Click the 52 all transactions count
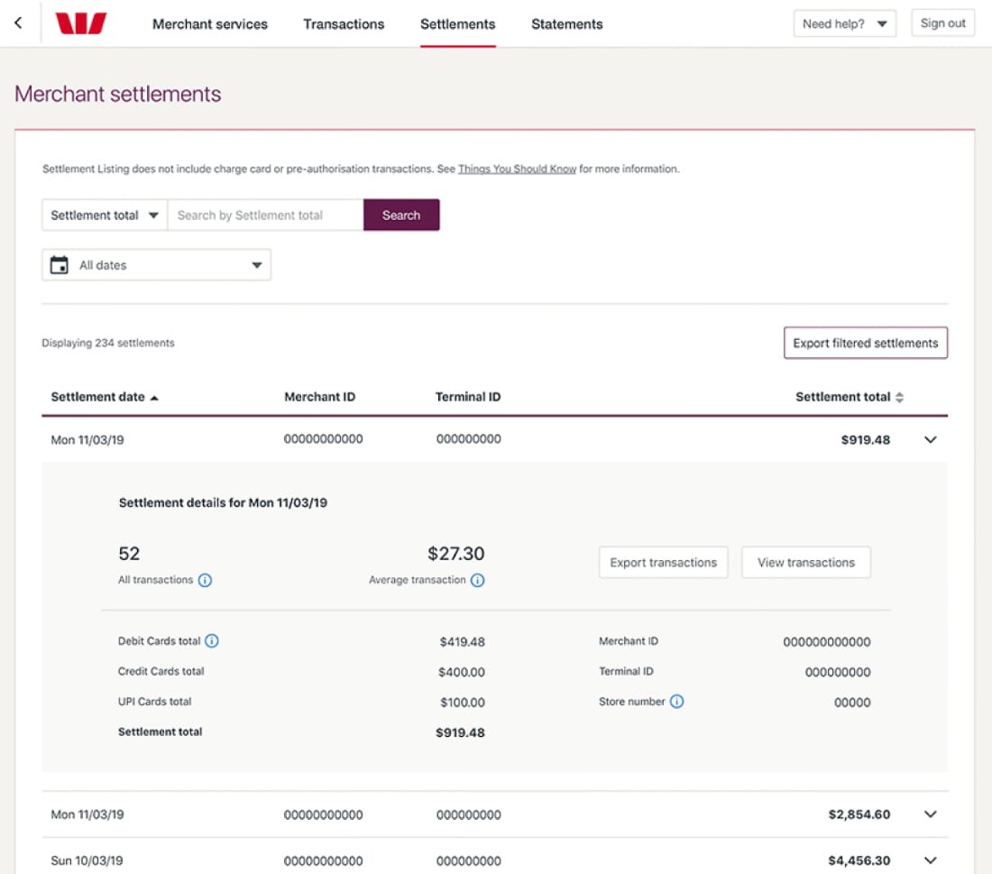Screen dimensions: 992x874 pos(129,554)
